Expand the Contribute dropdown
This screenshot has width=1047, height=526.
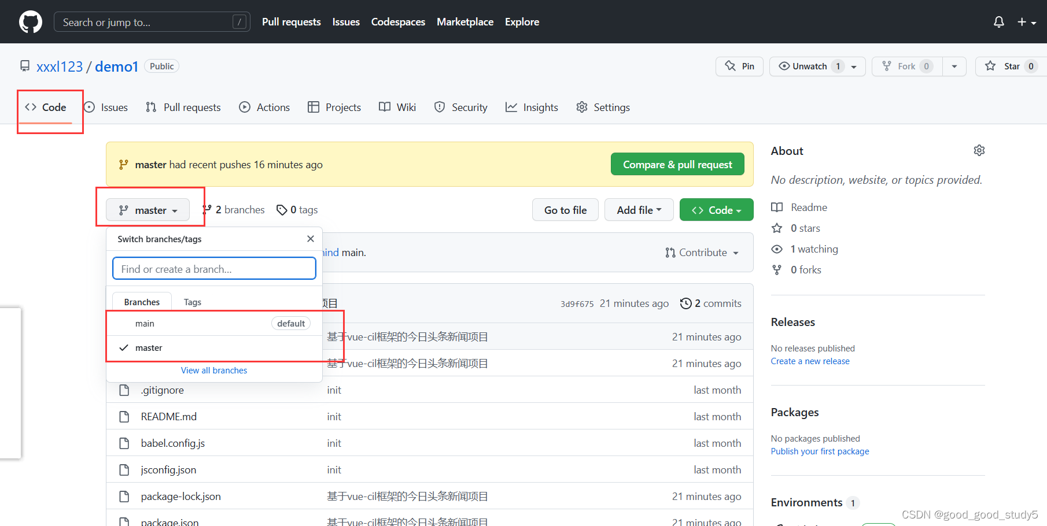[702, 253]
